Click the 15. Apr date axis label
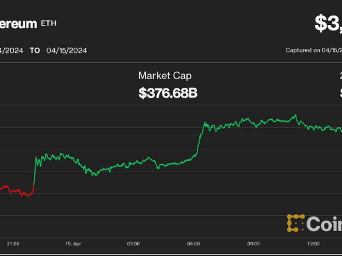Viewport: 342px width, 256px height. coord(74,244)
